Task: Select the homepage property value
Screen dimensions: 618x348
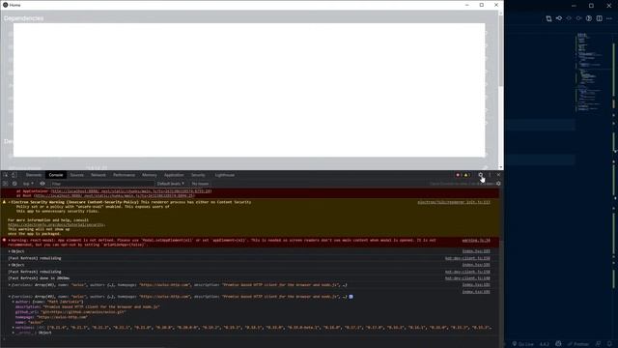Action: pos(62,317)
